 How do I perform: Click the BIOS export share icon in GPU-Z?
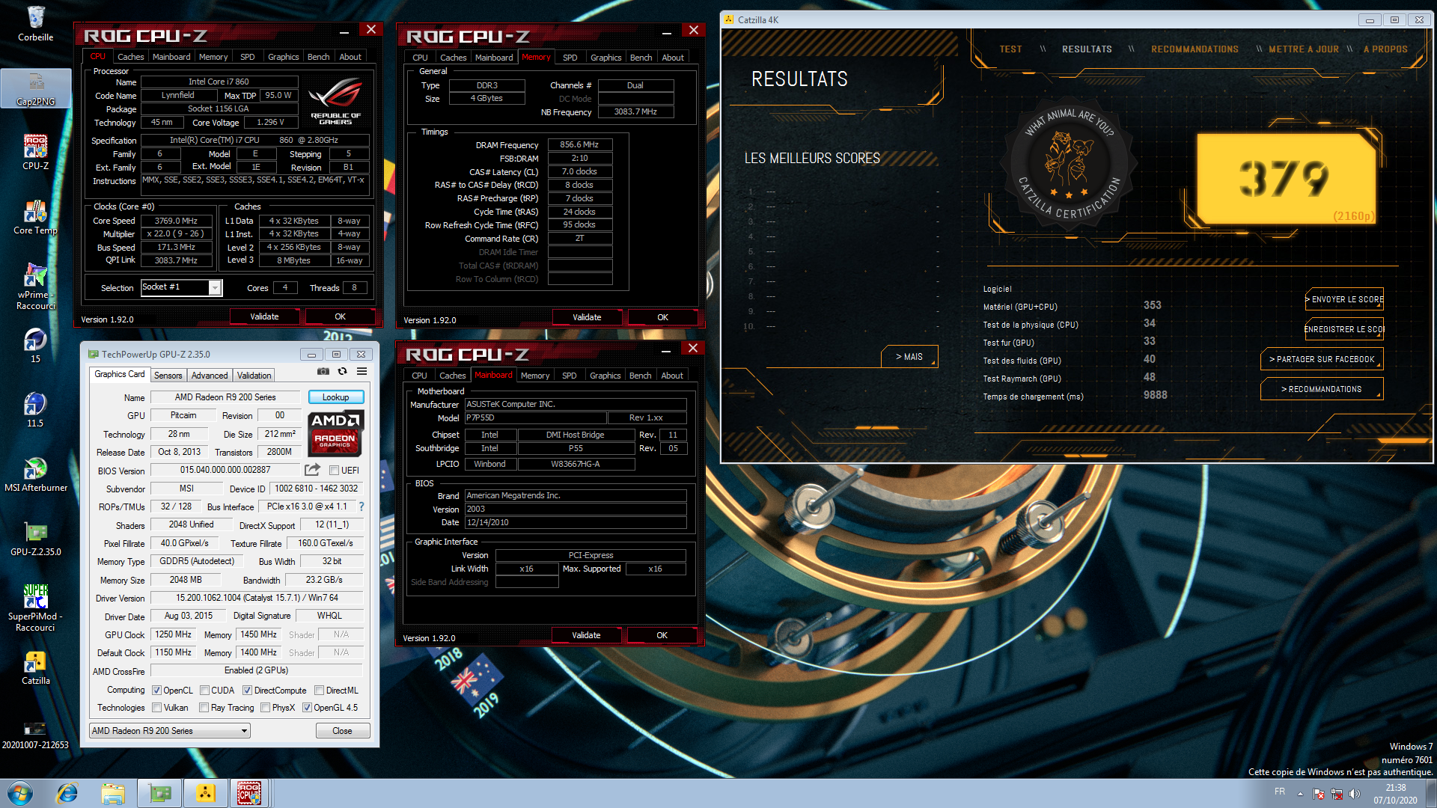click(312, 470)
